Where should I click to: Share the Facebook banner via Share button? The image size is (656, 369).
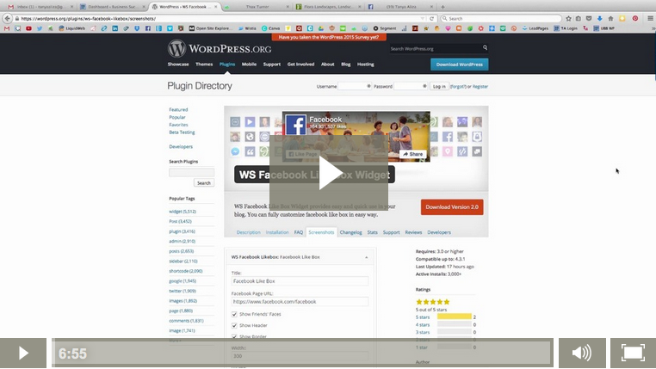[413, 154]
